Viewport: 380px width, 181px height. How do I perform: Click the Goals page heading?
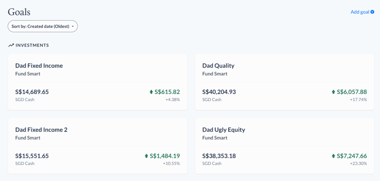click(x=19, y=12)
